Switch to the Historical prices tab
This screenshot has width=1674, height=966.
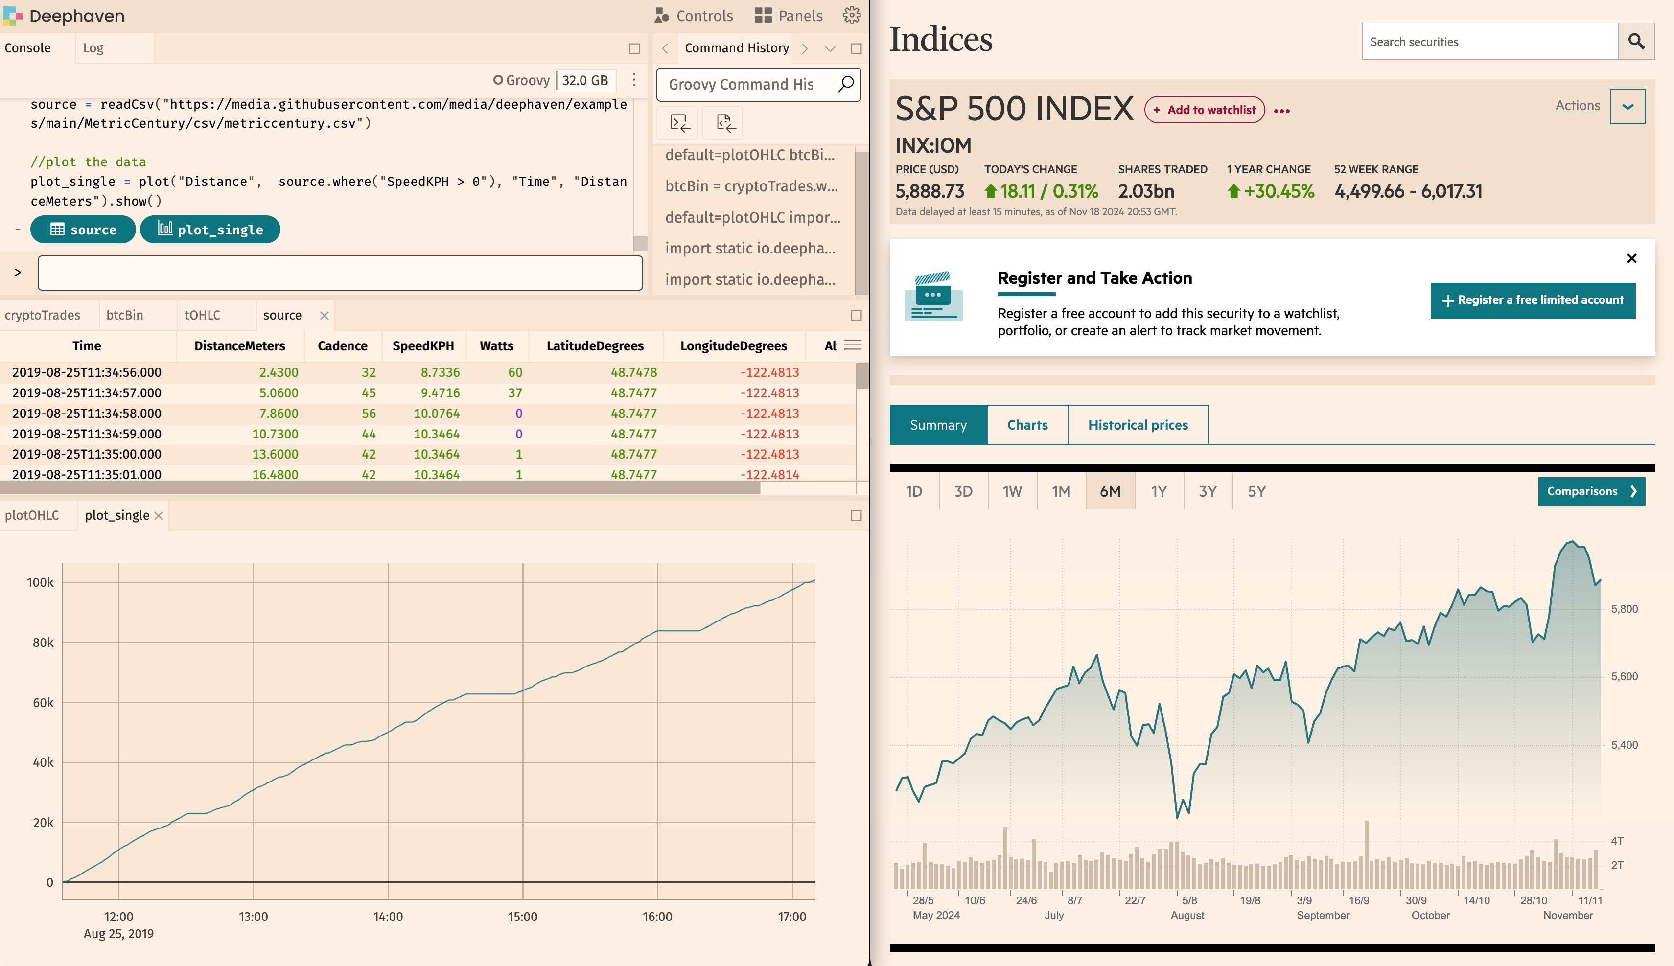click(1137, 425)
